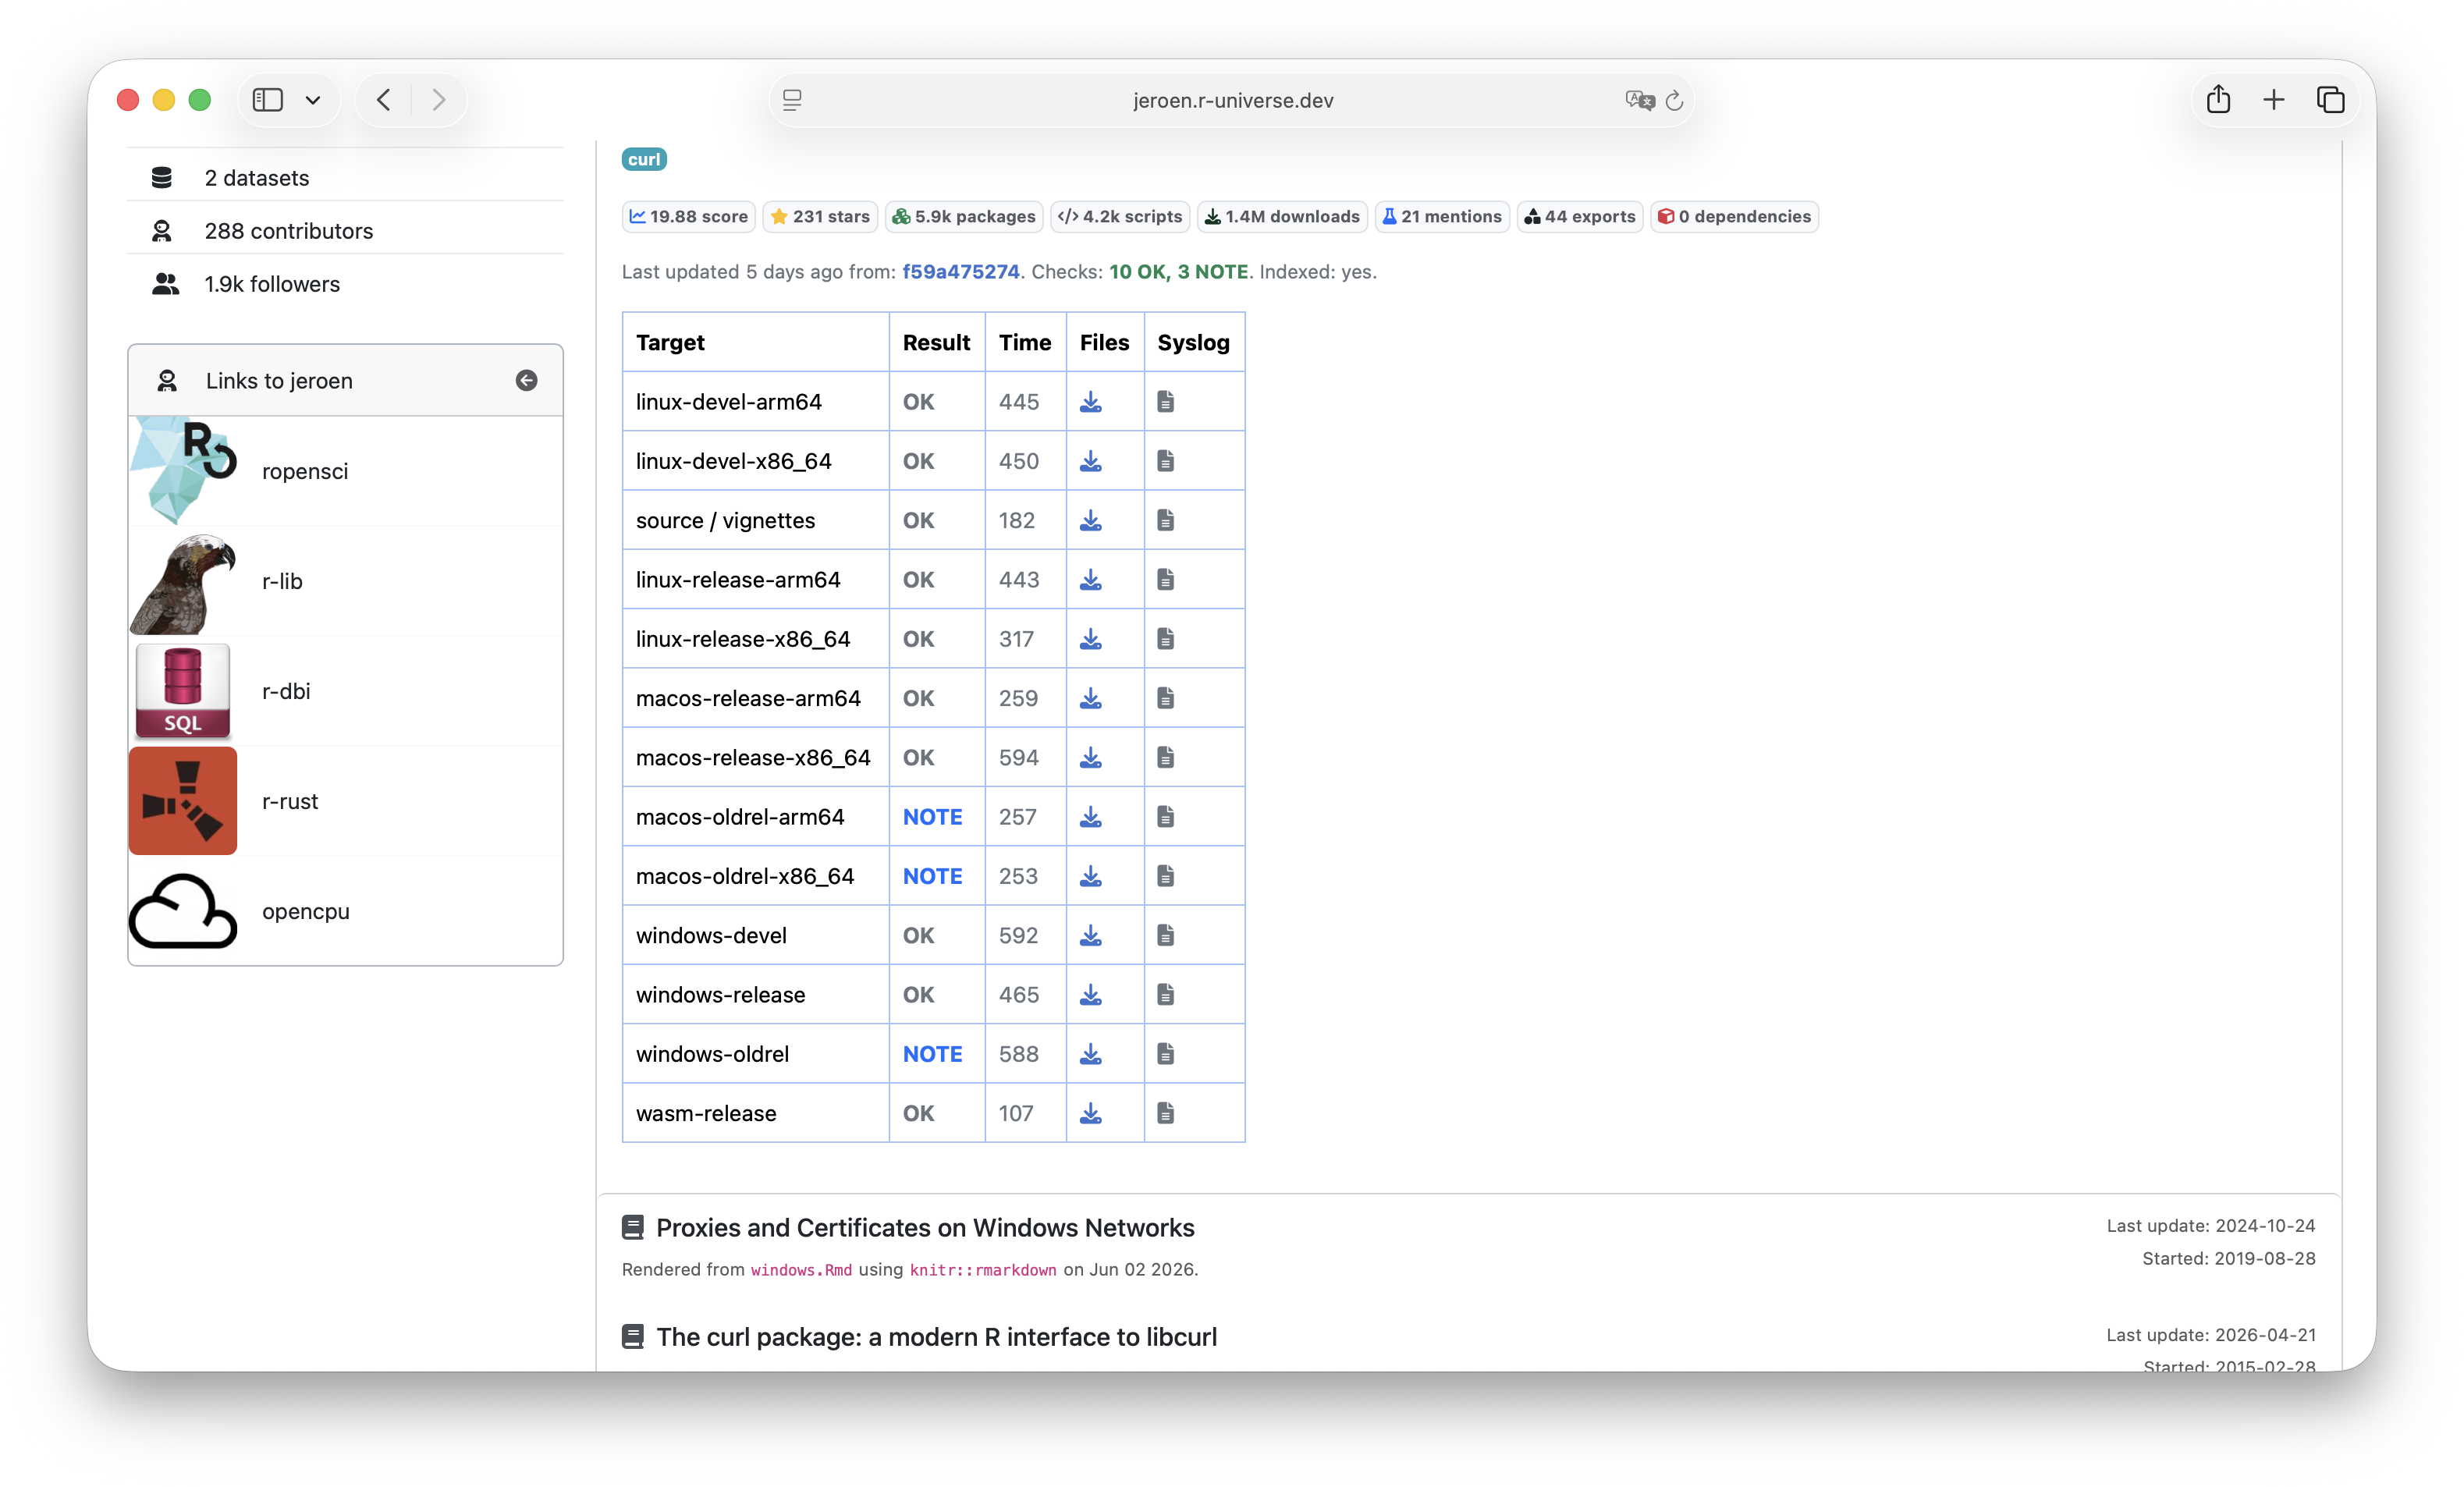
Task: Download files for macos-oldrel-x86_64 target
Action: pos(1090,876)
